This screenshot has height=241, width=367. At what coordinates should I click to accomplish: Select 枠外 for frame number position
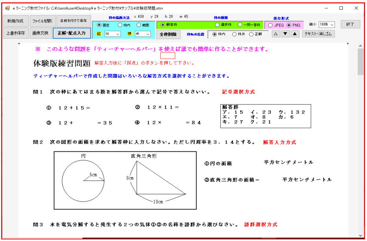[x=235, y=35]
